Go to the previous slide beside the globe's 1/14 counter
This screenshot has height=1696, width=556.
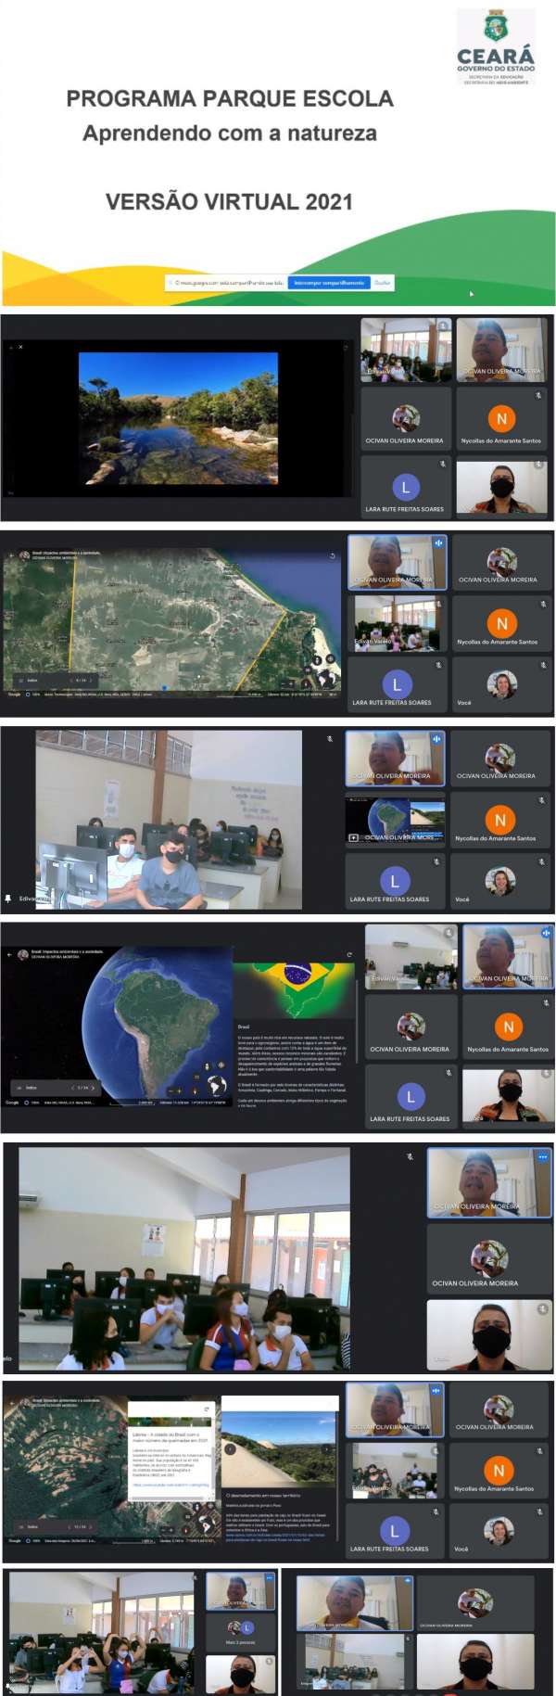(72, 1088)
